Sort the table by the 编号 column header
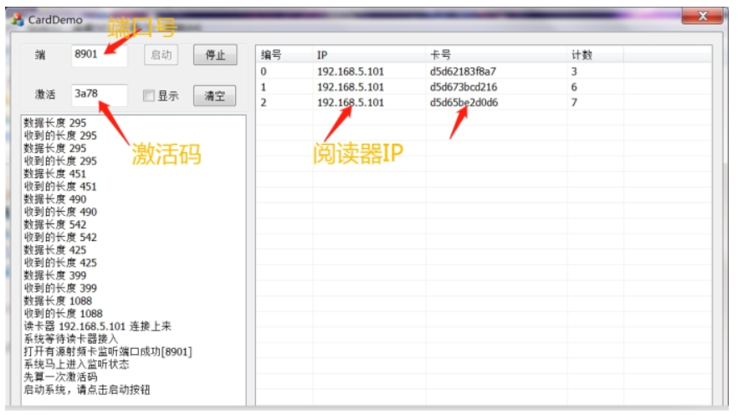The height and width of the screenshot is (420, 738). click(x=271, y=55)
